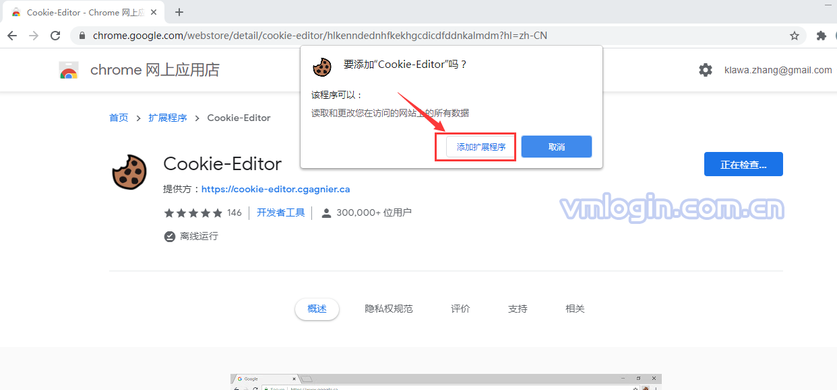Click the browser back arrow
This screenshot has height=390, width=837.
click(x=12, y=36)
